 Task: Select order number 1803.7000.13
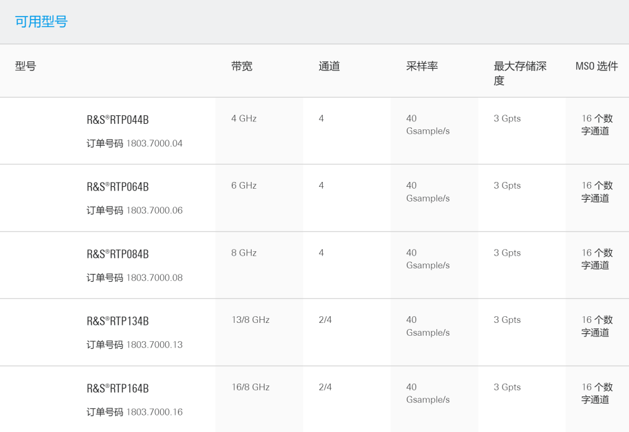coord(155,344)
